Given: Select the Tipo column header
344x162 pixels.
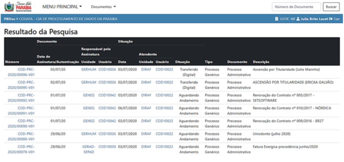Looking at the screenshot, I should [x=208, y=62].
